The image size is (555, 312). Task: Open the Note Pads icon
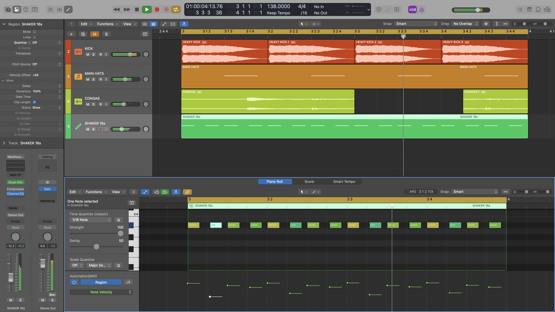click(x=530, y=9)
